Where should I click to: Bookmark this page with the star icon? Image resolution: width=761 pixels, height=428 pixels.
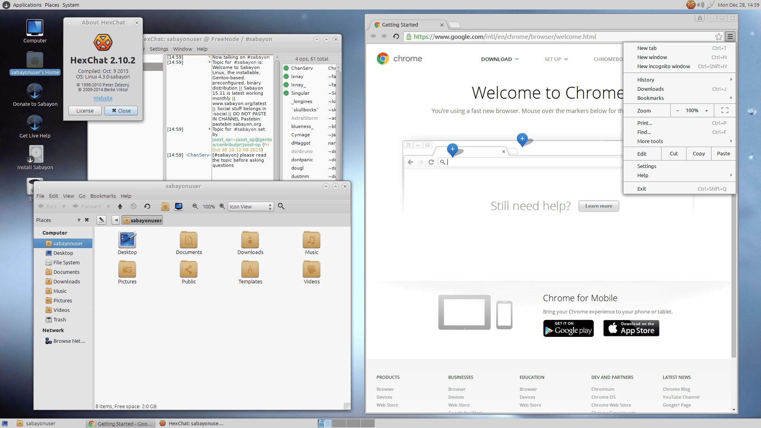pyautogui.click(x=719, y=37)
